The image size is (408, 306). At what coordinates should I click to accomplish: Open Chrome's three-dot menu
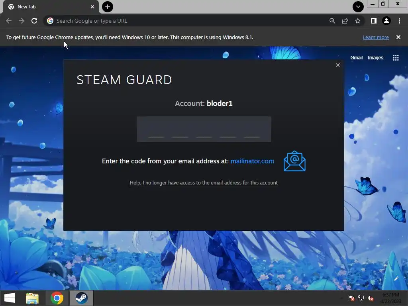coord(399,21)
